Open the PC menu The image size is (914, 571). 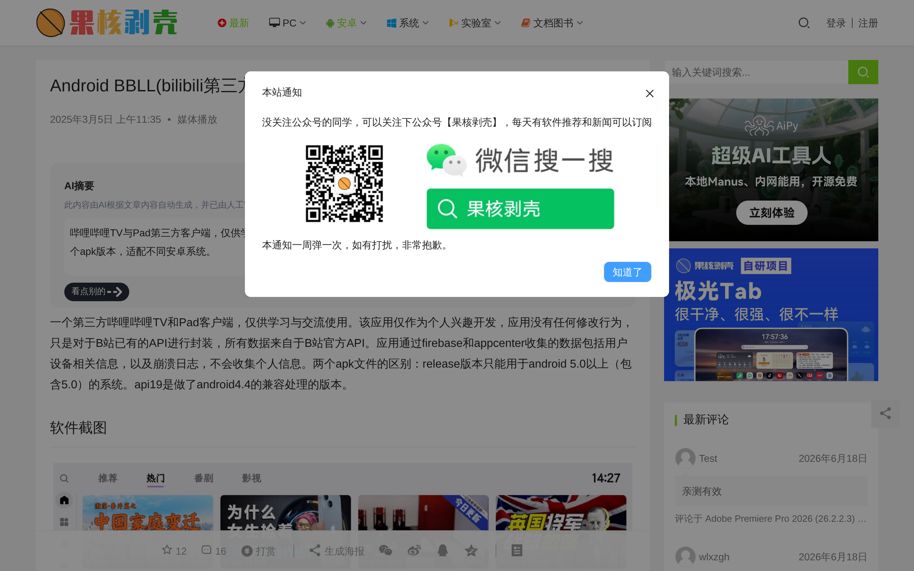[x=282, y=23]
